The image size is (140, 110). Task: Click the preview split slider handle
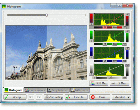(x=47, y=15)
